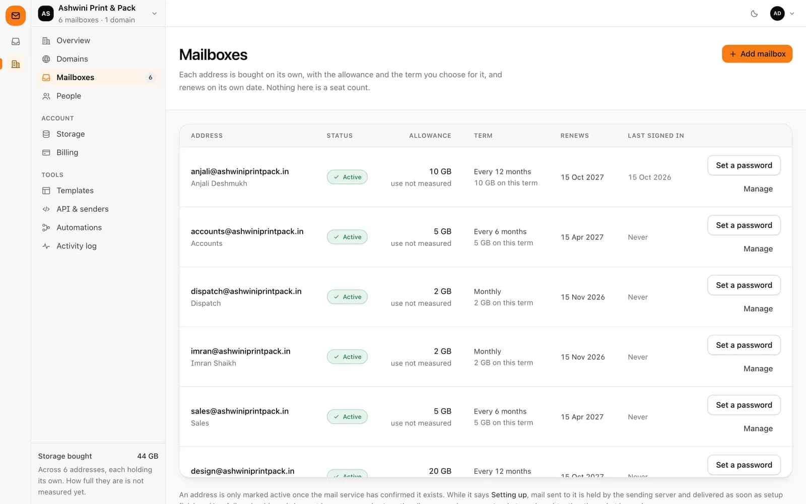The width and height of the screenshot is (806, 504).
Task: Click the Add mailbox button
Action: coord(757,54)
